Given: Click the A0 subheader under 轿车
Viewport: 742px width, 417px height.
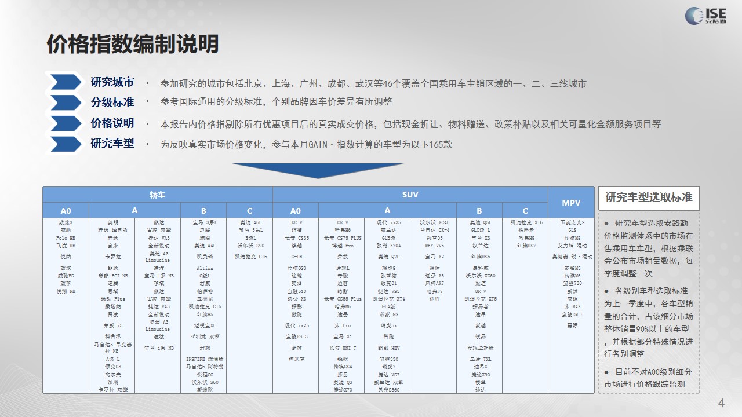Looking at the screenshot, I should tap(66, 210).
